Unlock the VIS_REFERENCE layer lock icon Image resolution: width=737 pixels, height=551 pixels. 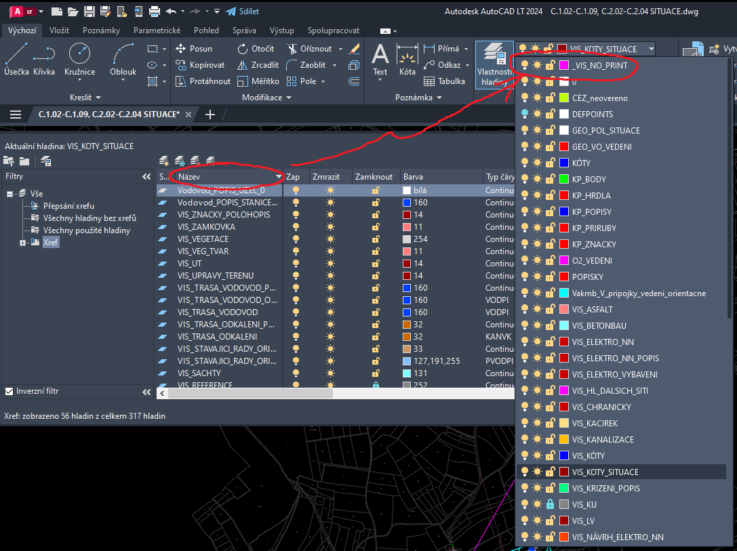pyautogui.click(x=375, y=386)
